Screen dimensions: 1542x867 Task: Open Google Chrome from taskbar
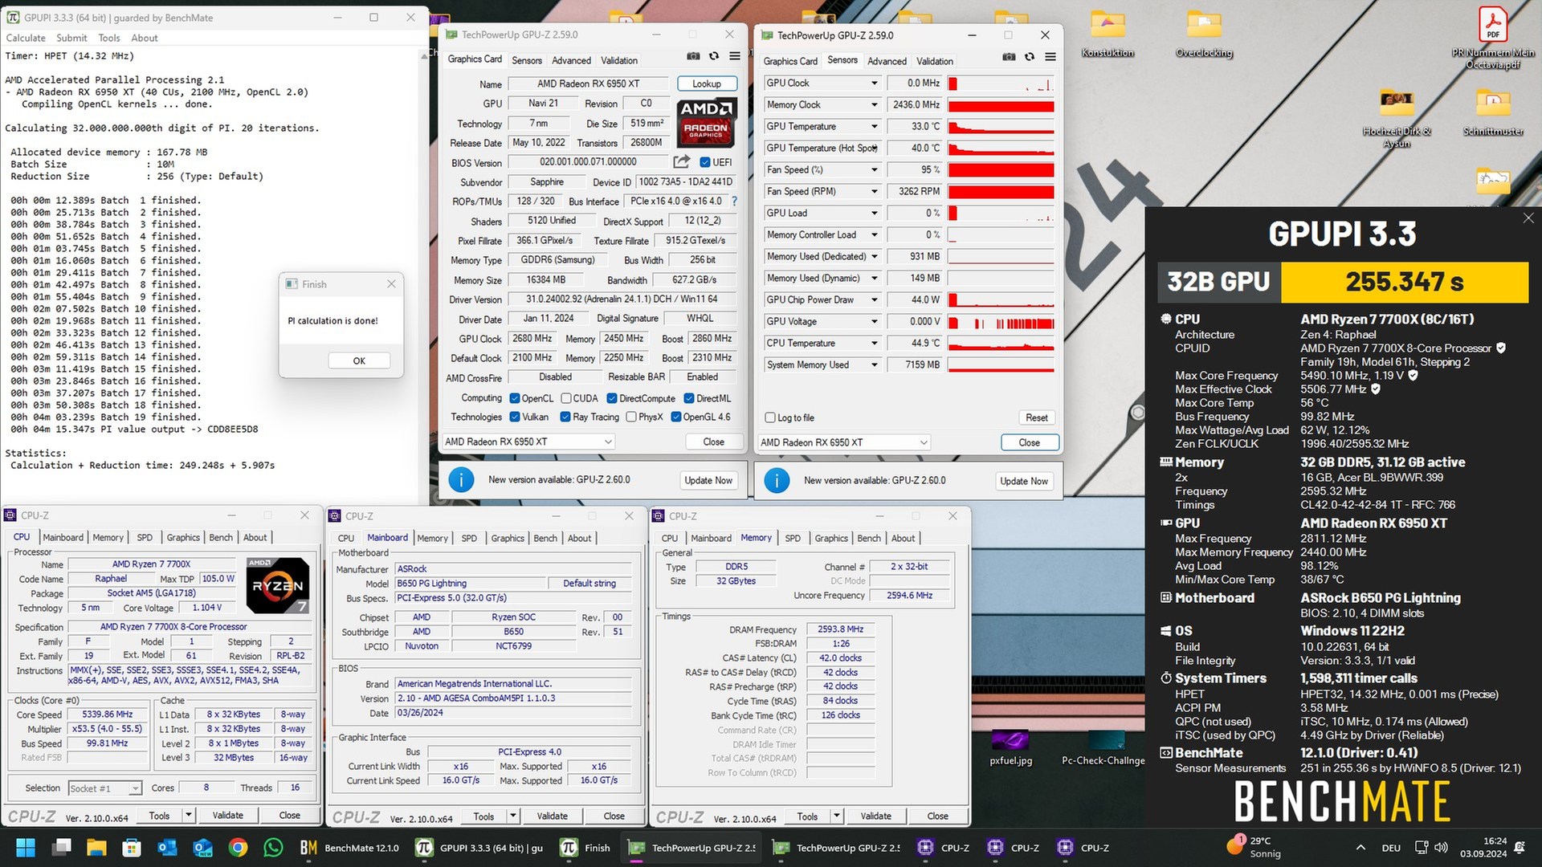(x=238, y=848)
